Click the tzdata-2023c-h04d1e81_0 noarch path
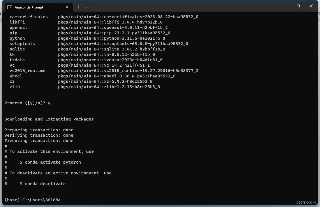Image resolution: width=320 pixels, height=207 pixels. pyautogui.click(x=111, y=60)
